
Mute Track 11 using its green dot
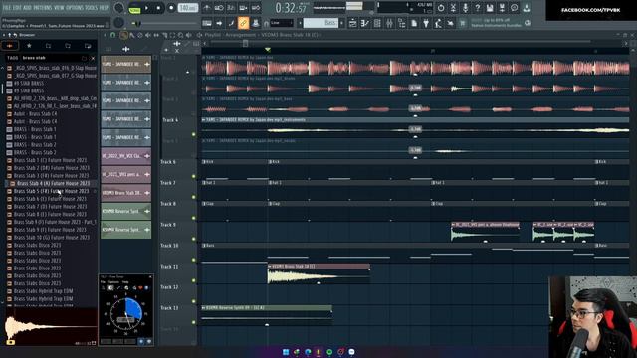pyautogui.click(x=194, y=280)
